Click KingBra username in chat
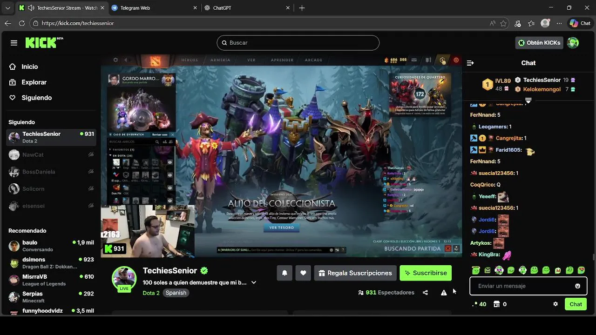This screenshot has height=335, width=596. pos(489,255)
